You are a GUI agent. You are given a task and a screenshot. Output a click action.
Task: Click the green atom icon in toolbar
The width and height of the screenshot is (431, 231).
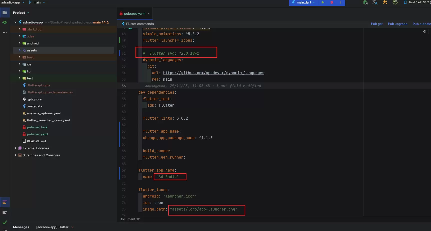tap(395, 2)
